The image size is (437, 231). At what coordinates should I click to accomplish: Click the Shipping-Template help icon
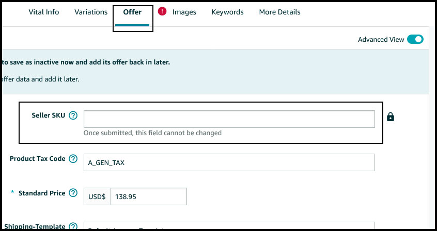(73, 226)
